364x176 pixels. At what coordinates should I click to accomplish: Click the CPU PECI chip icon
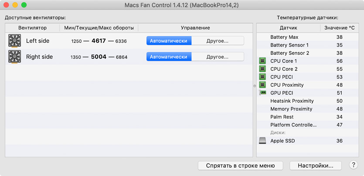point(262,77)
